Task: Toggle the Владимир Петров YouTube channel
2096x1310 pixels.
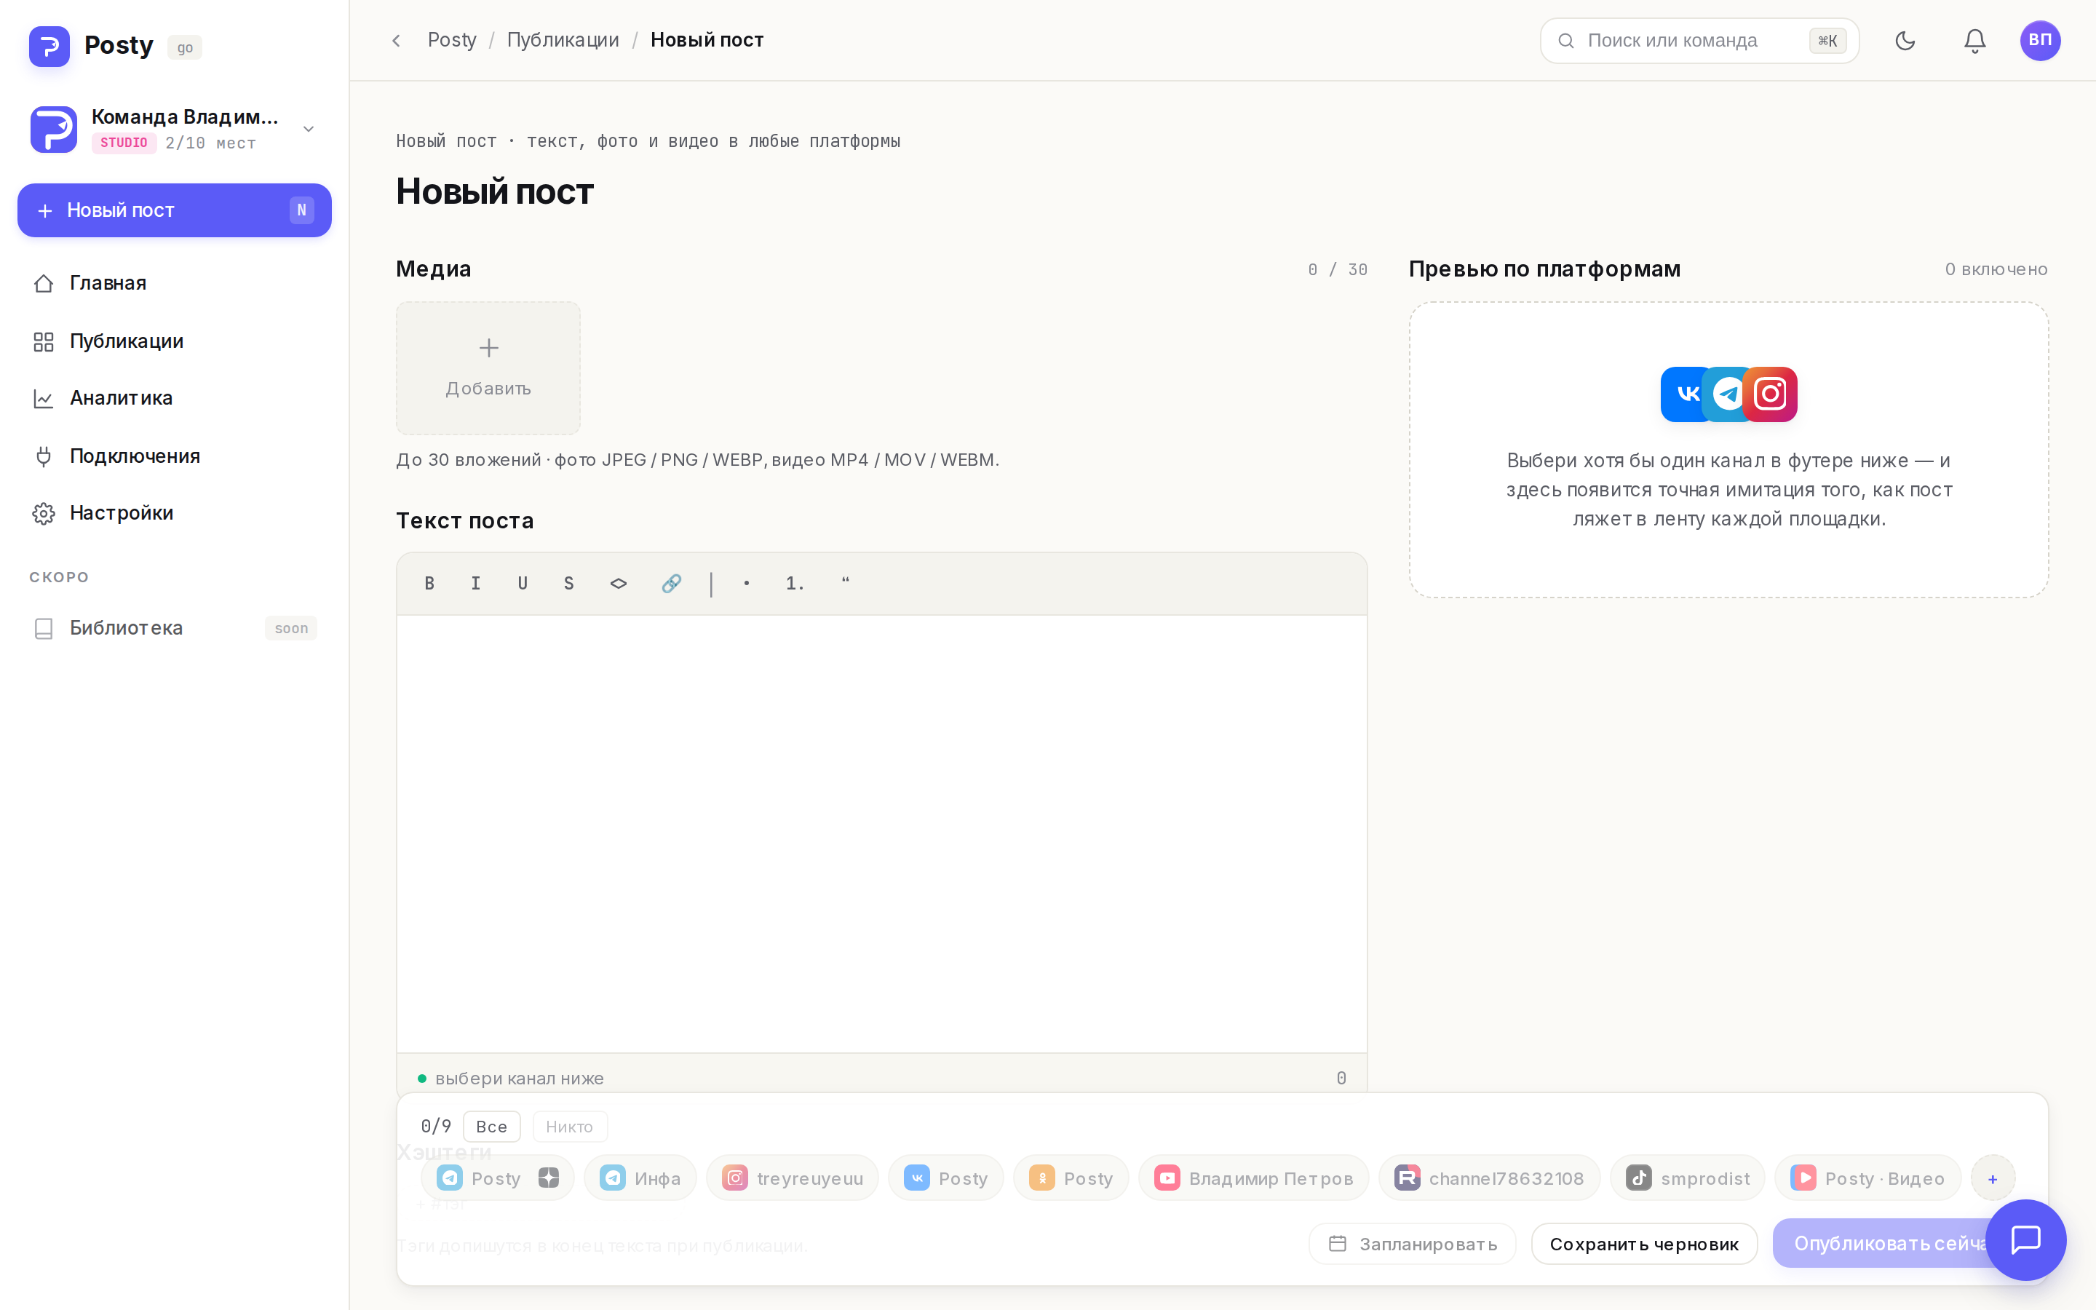Action: [1253, 1178]
